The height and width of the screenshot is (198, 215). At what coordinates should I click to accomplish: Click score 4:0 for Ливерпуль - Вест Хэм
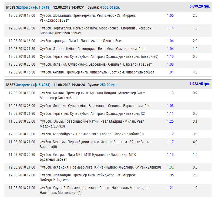pos(195,72)
